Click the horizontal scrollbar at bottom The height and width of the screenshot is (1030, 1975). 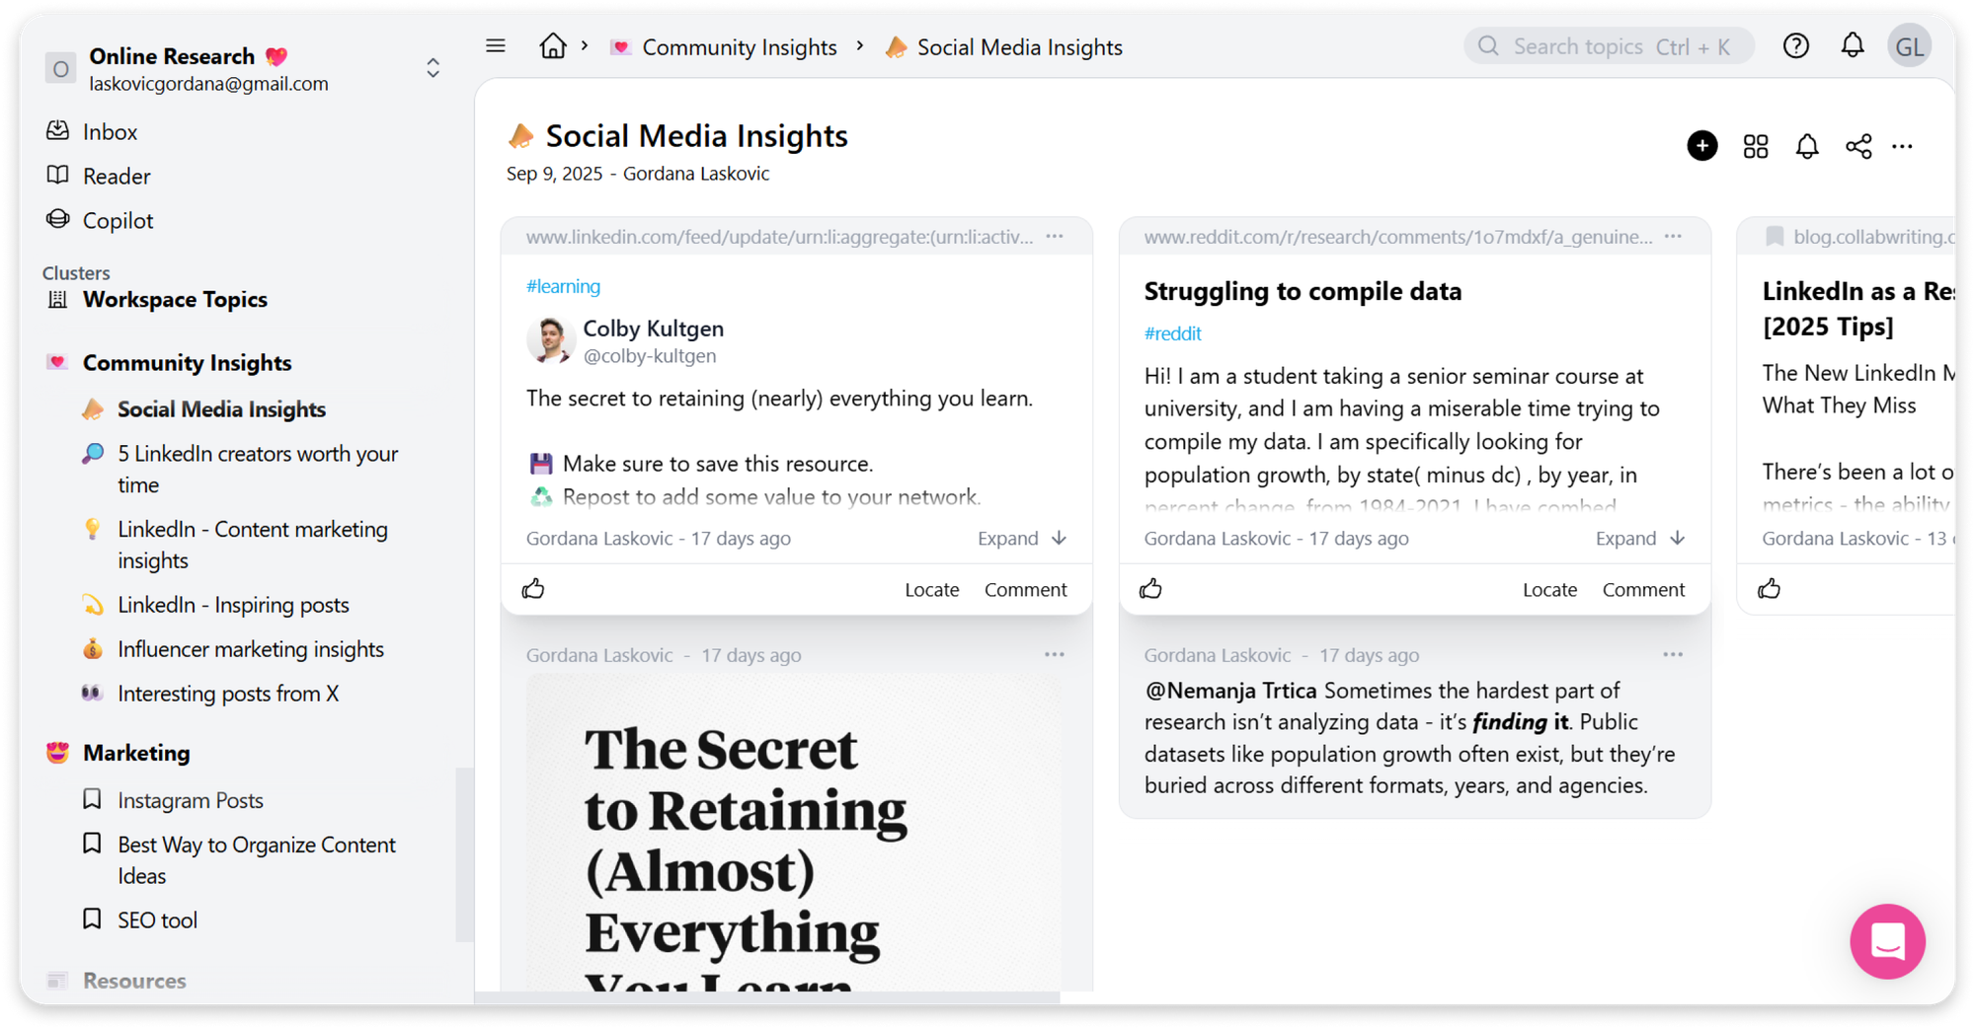tap(767, 997)
